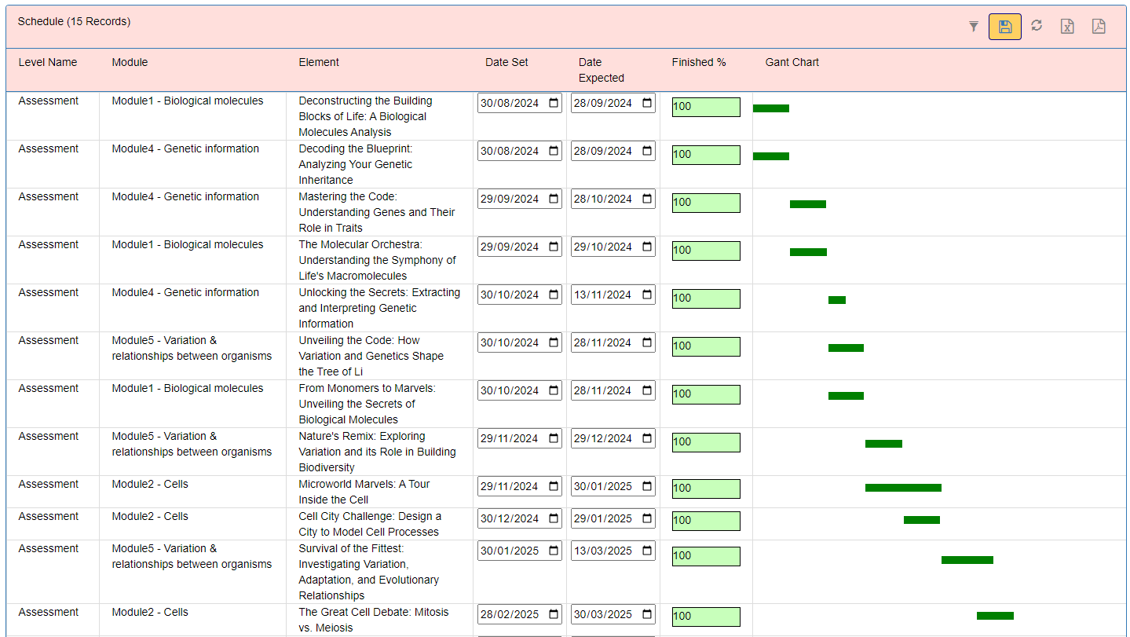Viewport: 1130px width, 637px height.
Task: Click Date Set field showing 29/11/2024 for Nature's Remix
Action: click(x=510, y=438)
